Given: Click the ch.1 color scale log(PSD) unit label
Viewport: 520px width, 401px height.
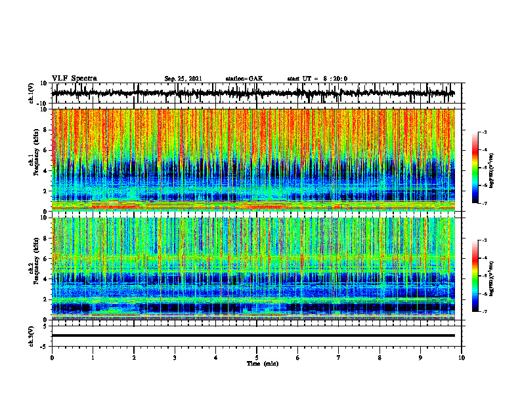Looking at the screenshot, I should [492, 171].
